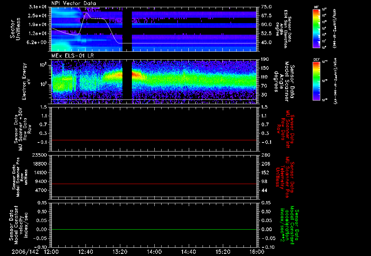The width and height of the screenshot is (371, 256).
Task: Click the green line in velocity plot
Action: 154,230
